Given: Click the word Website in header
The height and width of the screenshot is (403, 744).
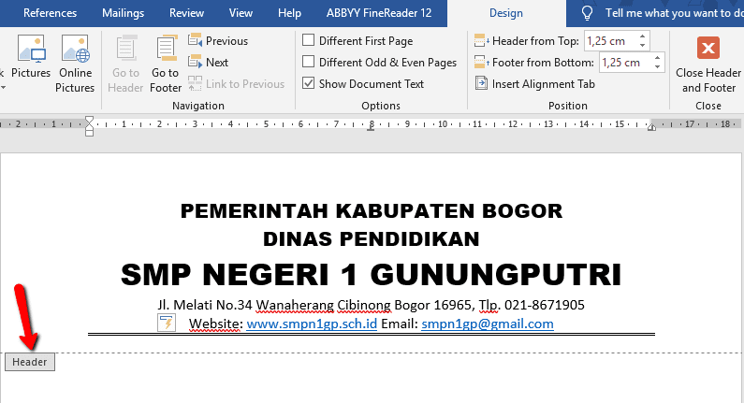Looking at the screenshot, I should (x=214, y=324).
